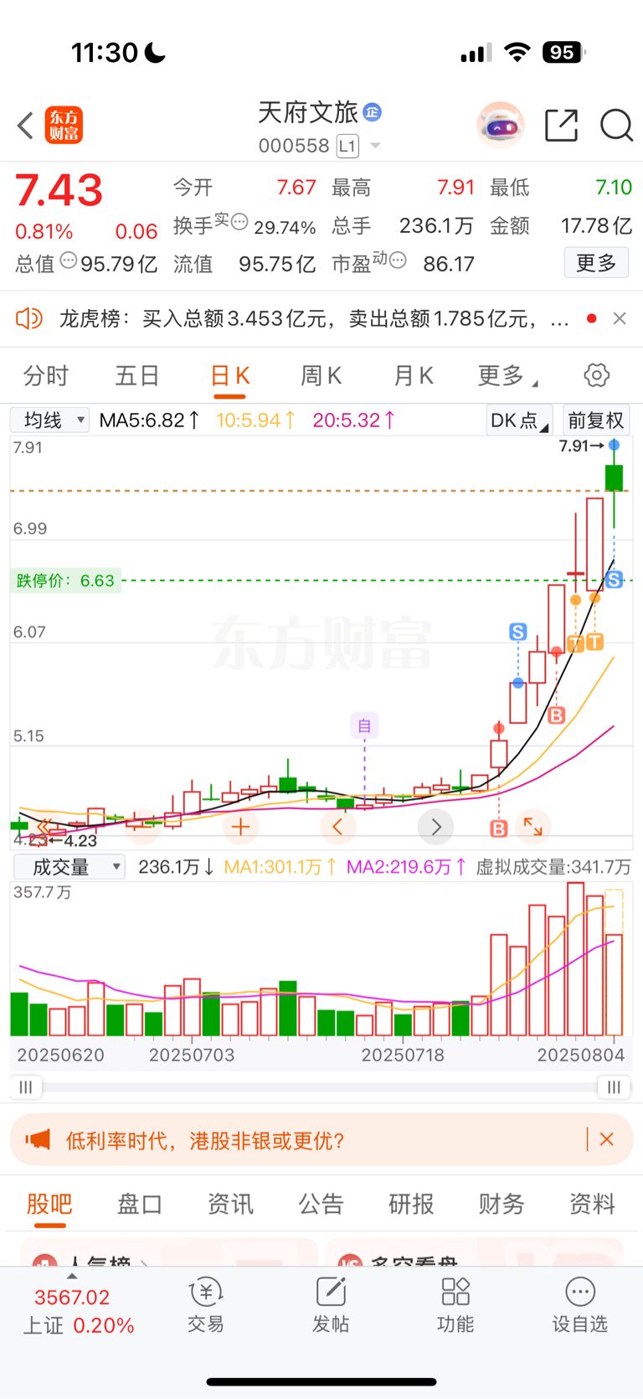
Task: Open the 均线 indicator dropdown
Action: click(x=50, y=420)
